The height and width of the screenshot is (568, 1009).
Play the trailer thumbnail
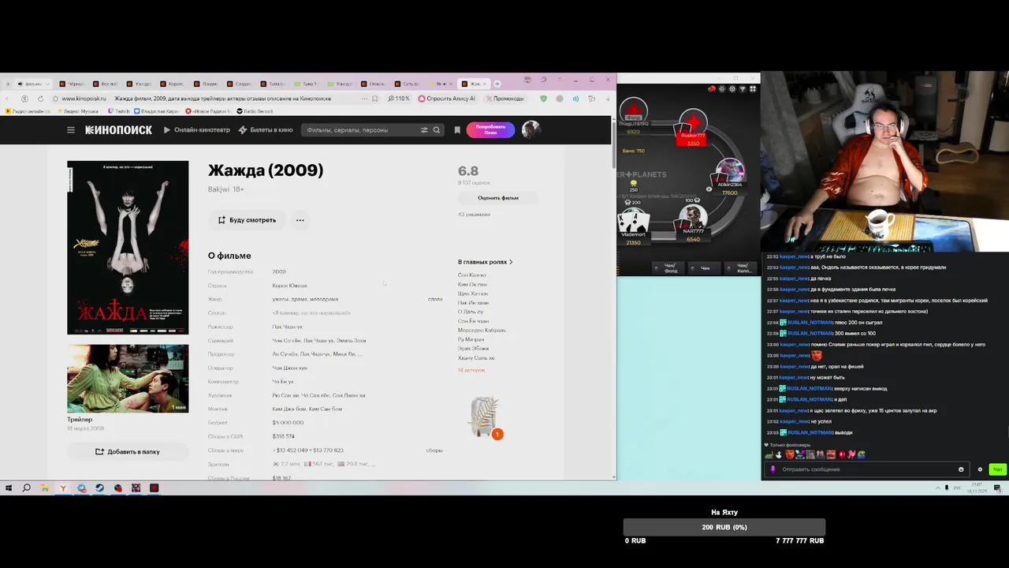click(x=128, y=379)
